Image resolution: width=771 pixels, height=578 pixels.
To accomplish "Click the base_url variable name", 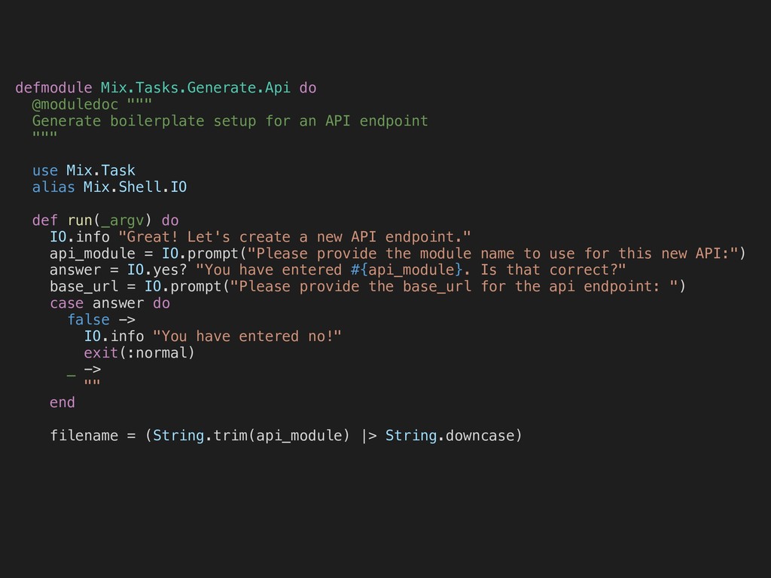I will (84, 287).
